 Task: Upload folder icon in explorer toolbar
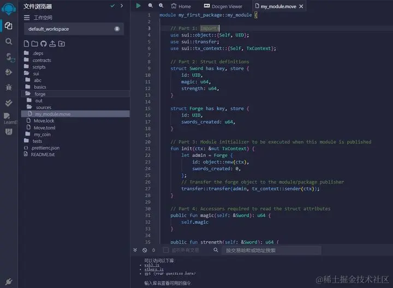[x=61, y=44]
